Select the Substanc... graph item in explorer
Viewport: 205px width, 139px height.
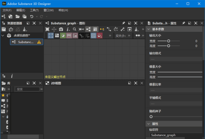tap(27, 42)
